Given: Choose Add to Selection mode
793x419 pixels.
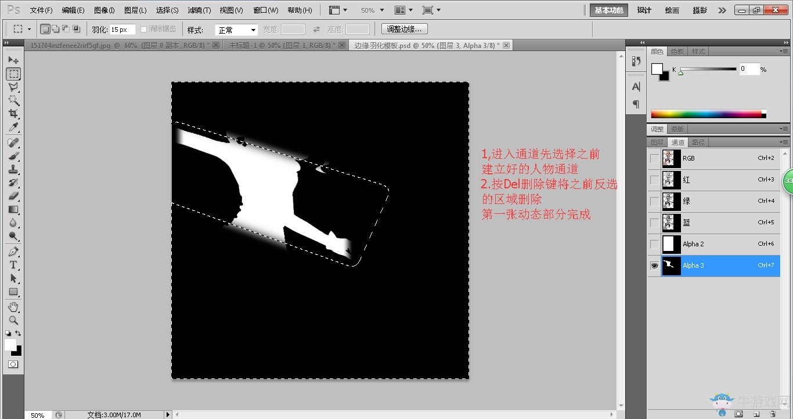Looking at the screenshot, I should 55,29.
